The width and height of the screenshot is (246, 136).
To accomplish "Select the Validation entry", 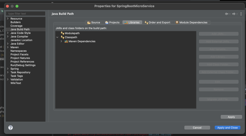I will pyautogui.click(x=17, y=79).
